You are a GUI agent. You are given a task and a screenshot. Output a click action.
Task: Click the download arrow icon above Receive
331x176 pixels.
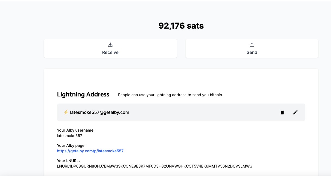110,45
